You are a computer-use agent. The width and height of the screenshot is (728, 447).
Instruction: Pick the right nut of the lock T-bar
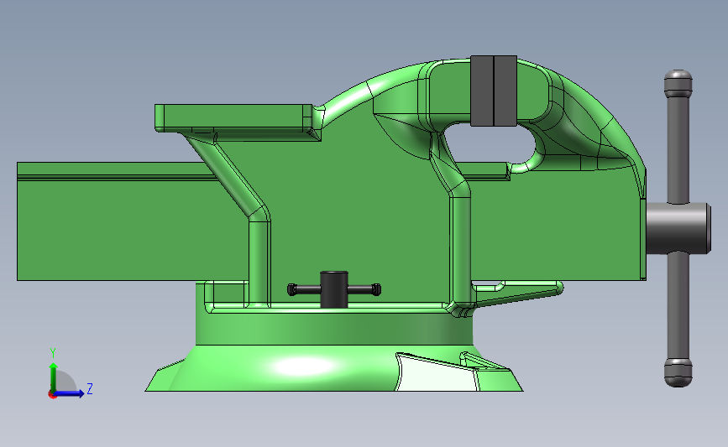click(376, 290)
